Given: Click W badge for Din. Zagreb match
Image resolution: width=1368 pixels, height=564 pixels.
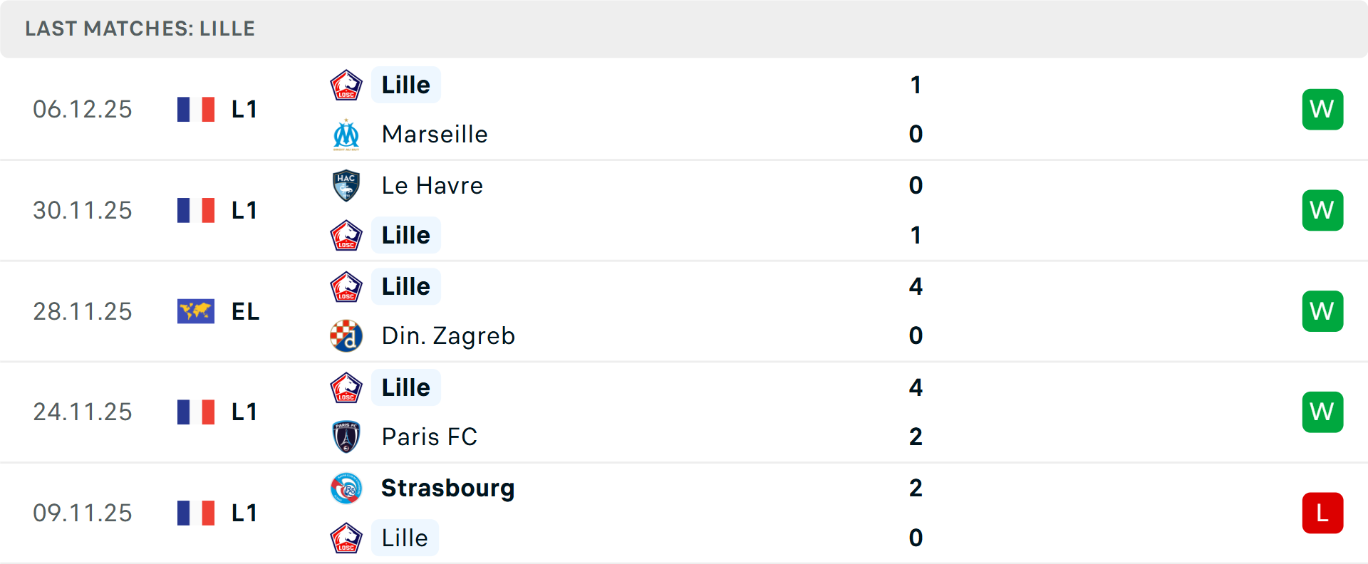Looking at the screenshot, I should [x=1322, y=311].
